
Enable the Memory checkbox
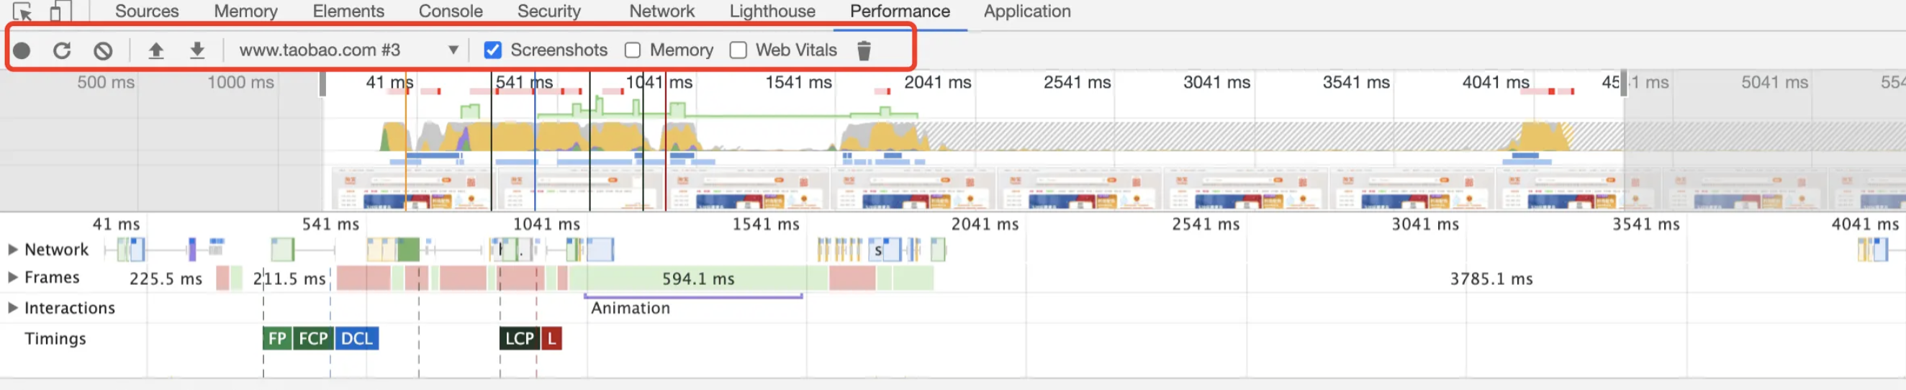point(633,50)
